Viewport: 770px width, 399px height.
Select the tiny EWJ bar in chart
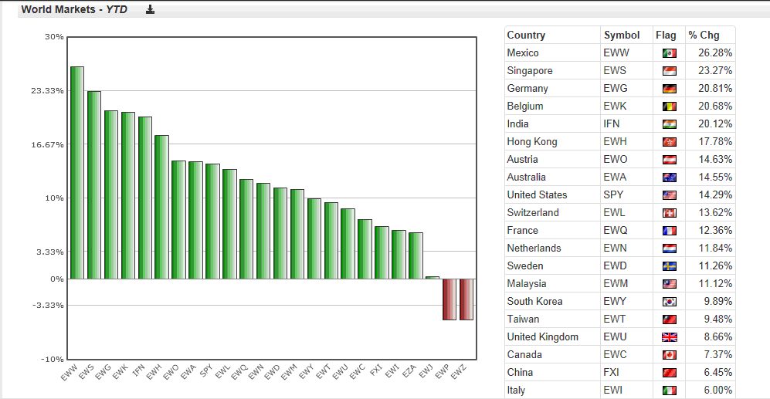[432, 278]
